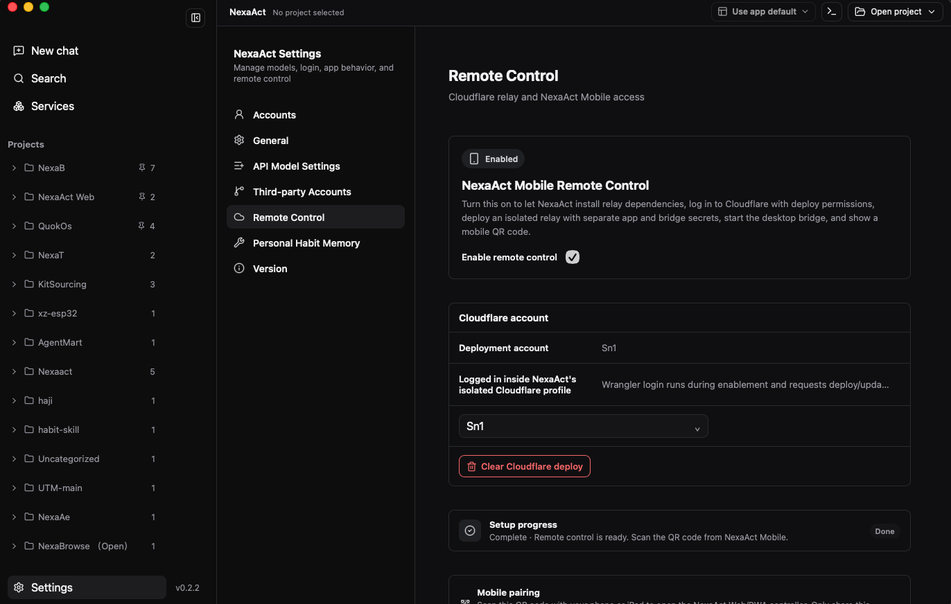Click the folder icon beside habit-skill
The height and width of the screenshot is (604, 951).
pyautogui.click(x=29, y=429)
